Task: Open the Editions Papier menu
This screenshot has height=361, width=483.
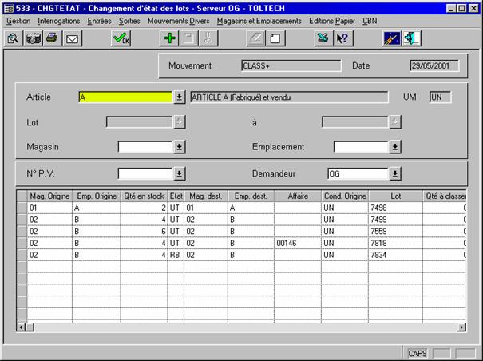Action: coord(333,20)
